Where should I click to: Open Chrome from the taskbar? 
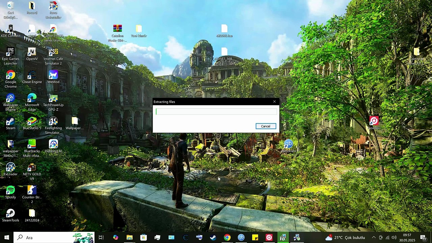pyautogui.click(x=227, y=238)
